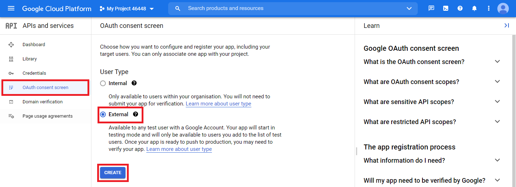The image size is (516, 187).
Task: Open Domain verification in the sidebar
Action: click(x=46, y=102)
